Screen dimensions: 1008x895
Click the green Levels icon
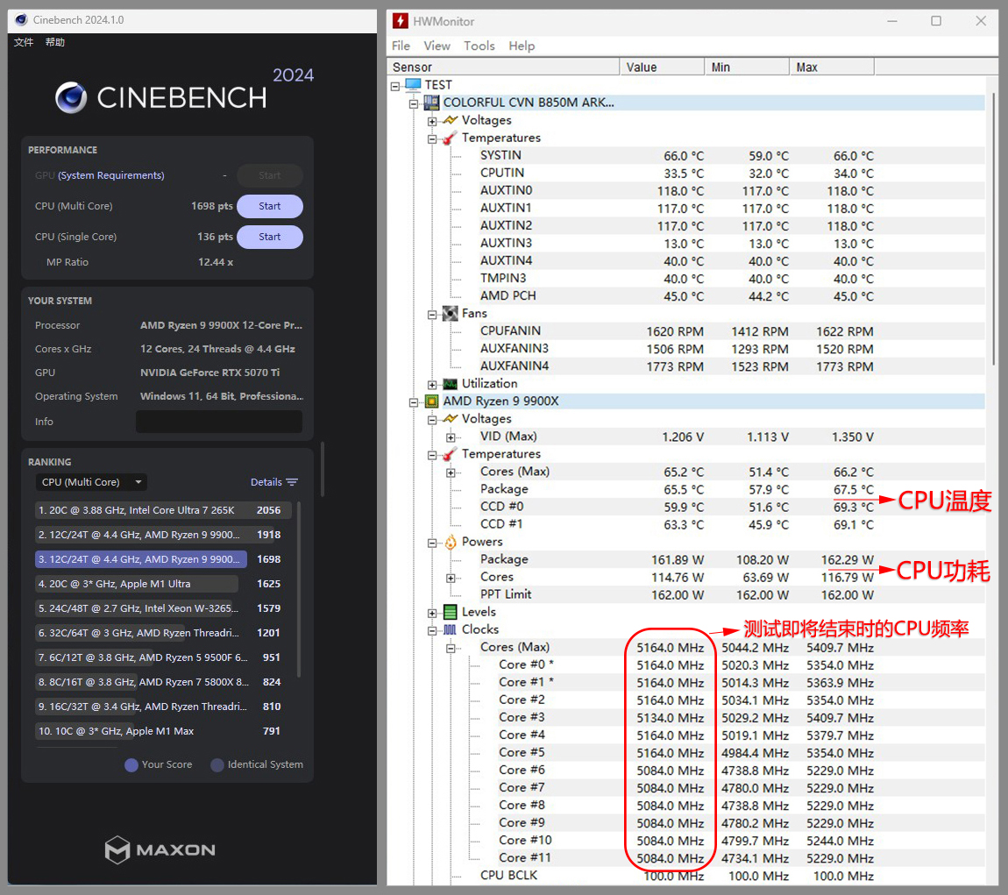click(x=450, y=612)
